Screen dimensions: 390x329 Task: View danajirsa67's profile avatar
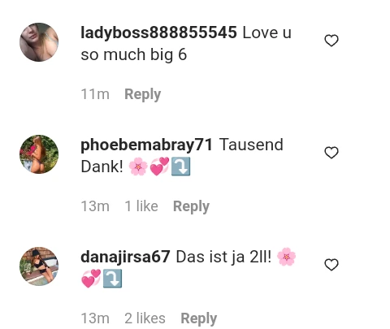click(39, 266)
